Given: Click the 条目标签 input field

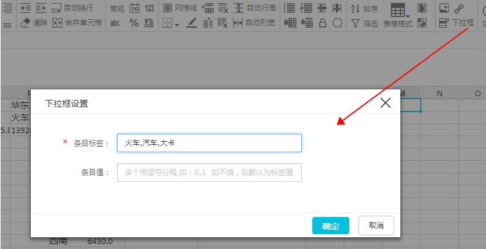Looking at the screenshot, I should 209,143.
